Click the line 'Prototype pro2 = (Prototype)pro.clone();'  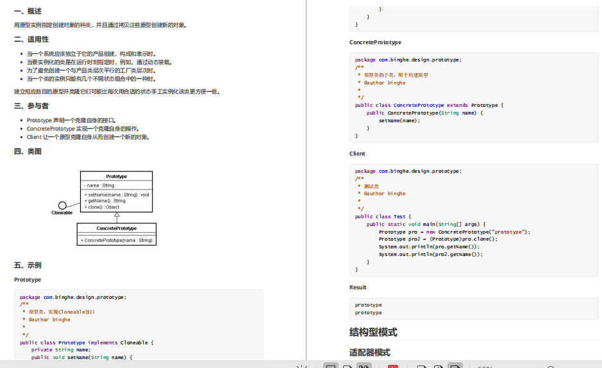(x=438, y=239)
